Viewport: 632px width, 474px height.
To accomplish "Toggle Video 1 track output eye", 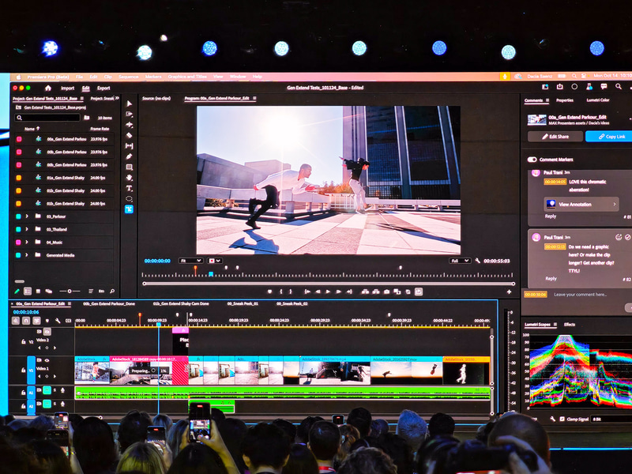I will click(x=47, y=360).
